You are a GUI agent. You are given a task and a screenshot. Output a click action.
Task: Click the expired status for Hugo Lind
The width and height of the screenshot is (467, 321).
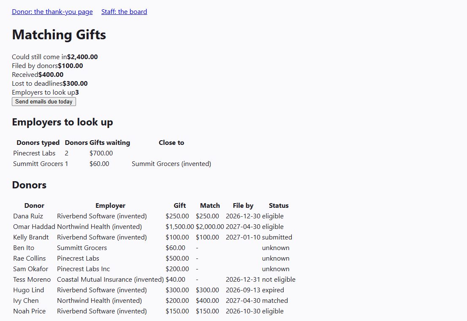273,290
